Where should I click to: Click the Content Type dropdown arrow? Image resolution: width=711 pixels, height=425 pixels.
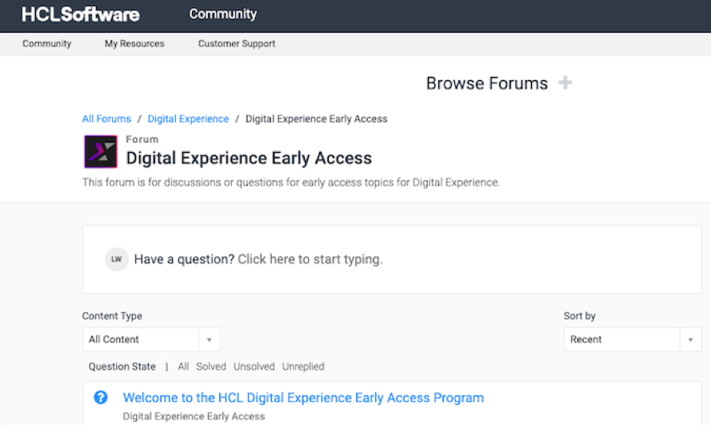[x=209, y=339]
